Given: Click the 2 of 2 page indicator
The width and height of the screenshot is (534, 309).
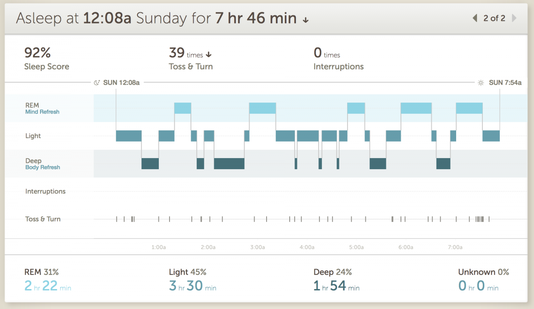Looking at the screenshot, I should tap(494, 18).
